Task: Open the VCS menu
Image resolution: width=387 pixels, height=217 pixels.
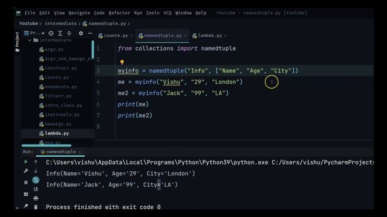Action: (x=167, y=13)
